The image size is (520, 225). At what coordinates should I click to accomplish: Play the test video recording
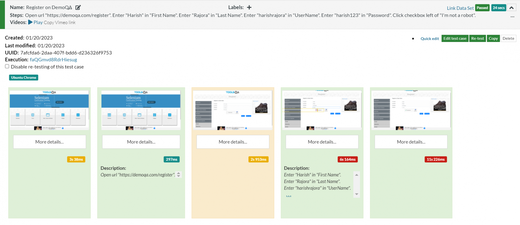35,22
